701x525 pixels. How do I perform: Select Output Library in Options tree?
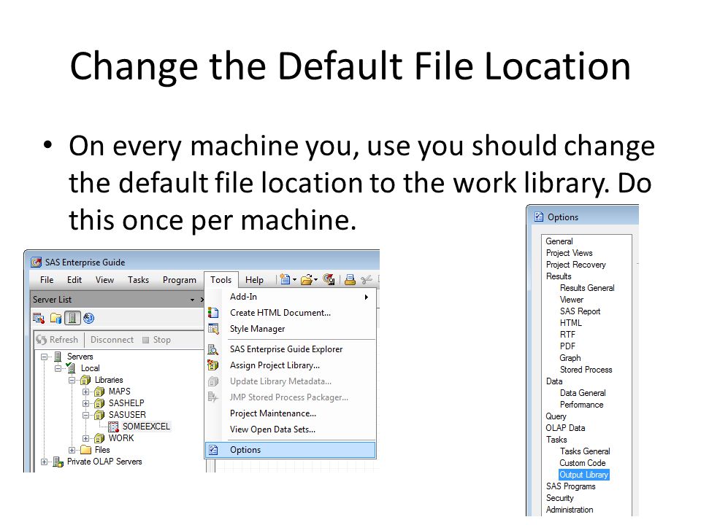(x=584, y=475)
